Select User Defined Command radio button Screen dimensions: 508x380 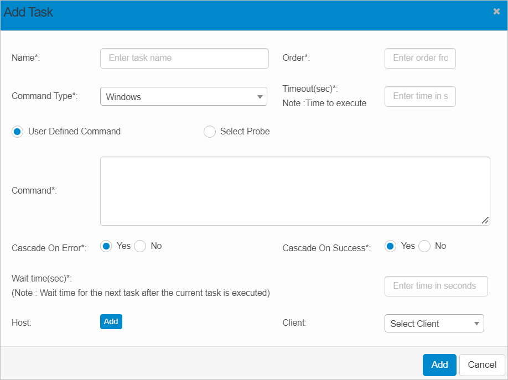[x=18, y=132]
